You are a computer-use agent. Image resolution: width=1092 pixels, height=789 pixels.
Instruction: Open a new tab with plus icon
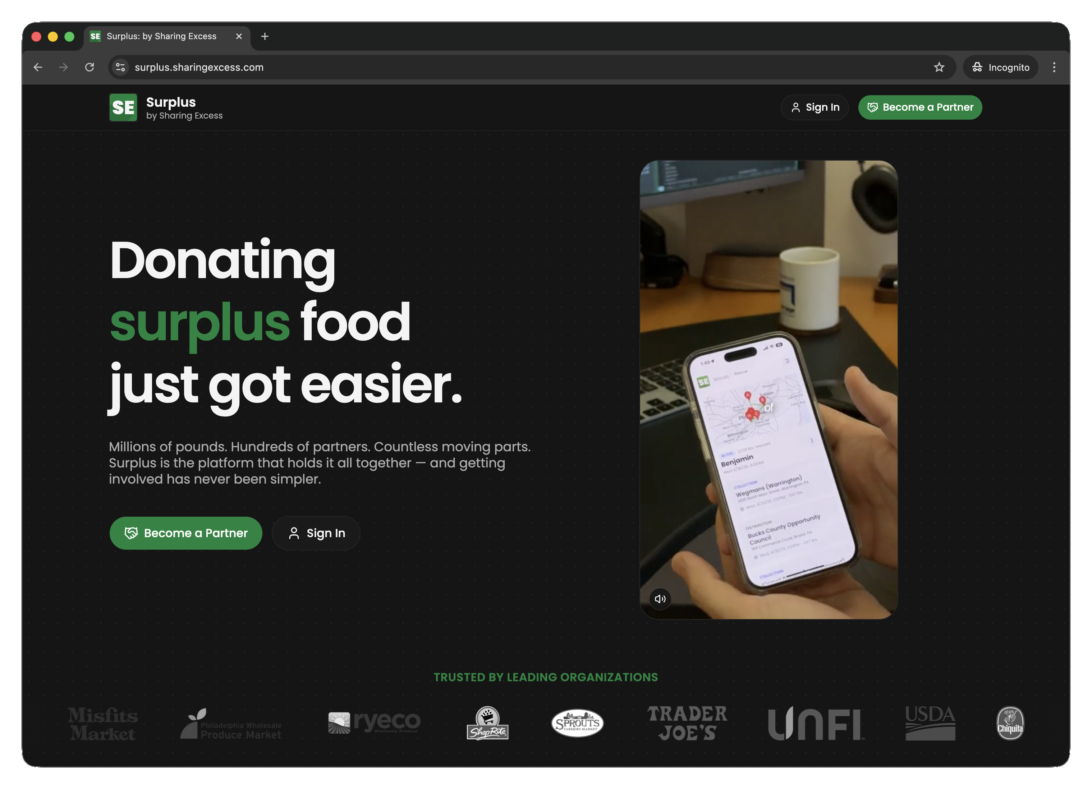265,37
